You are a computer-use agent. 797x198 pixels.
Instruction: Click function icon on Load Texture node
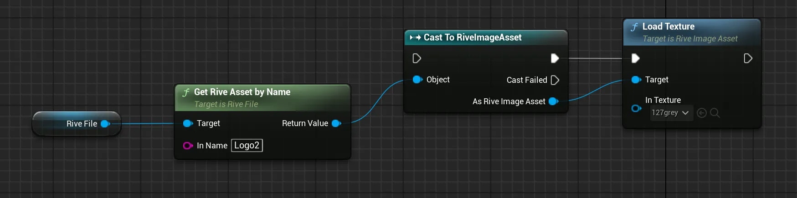pos(634,27)
